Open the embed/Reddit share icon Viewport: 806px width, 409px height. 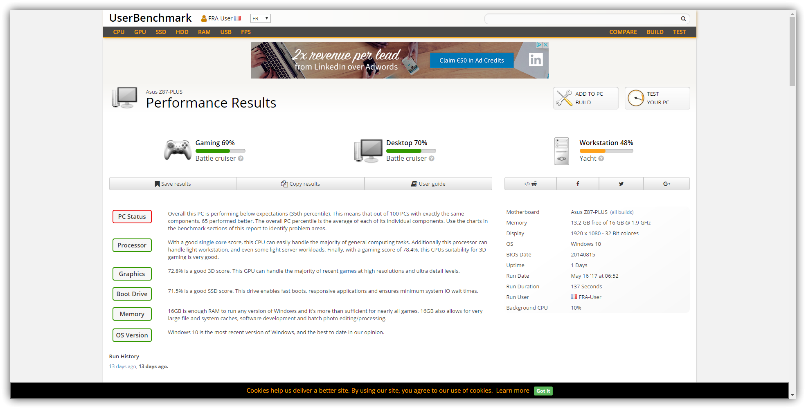(530, 184)
